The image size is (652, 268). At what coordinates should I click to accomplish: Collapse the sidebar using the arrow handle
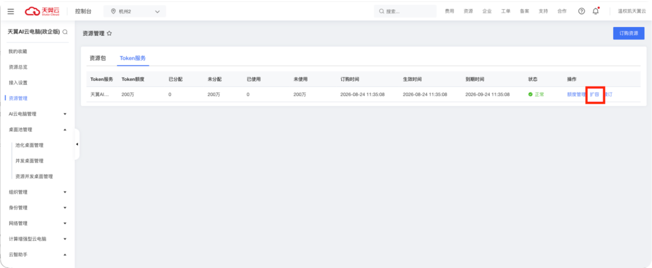point(77,144)
